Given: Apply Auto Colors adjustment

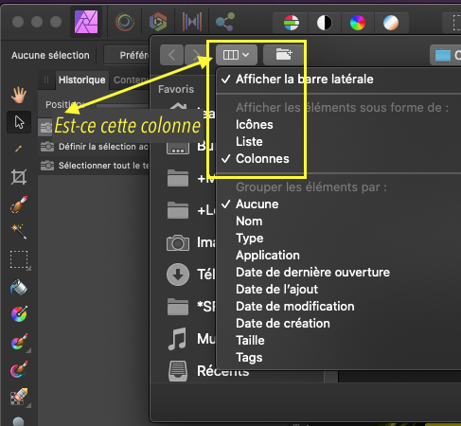Looking at the screenshot, I should coord(358,23).
